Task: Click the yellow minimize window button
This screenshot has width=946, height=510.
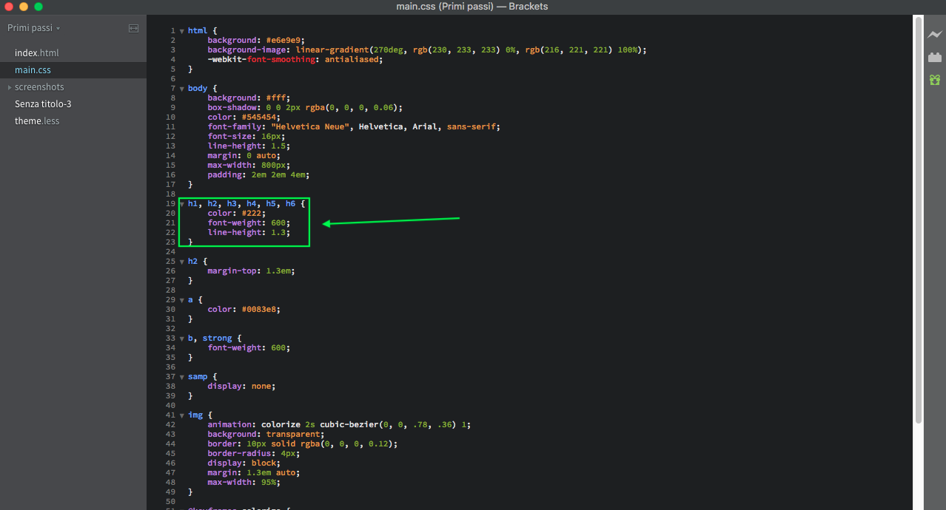Action: click(24, 7)
